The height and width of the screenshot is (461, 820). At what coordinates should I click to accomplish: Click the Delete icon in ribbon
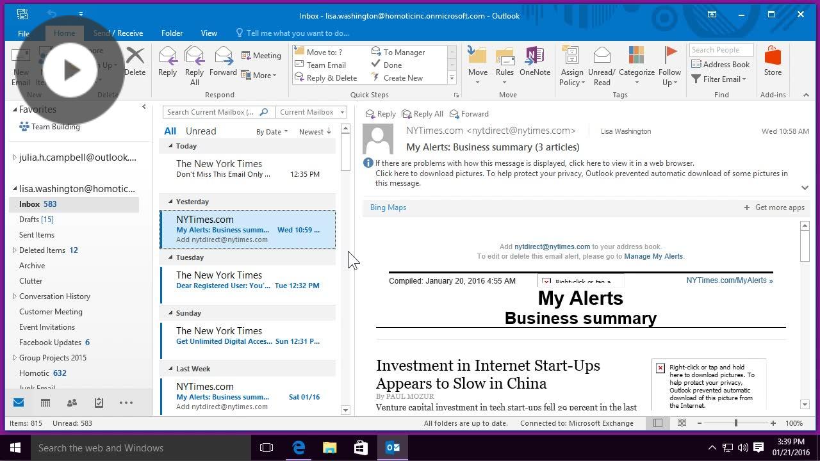point(135,62)
